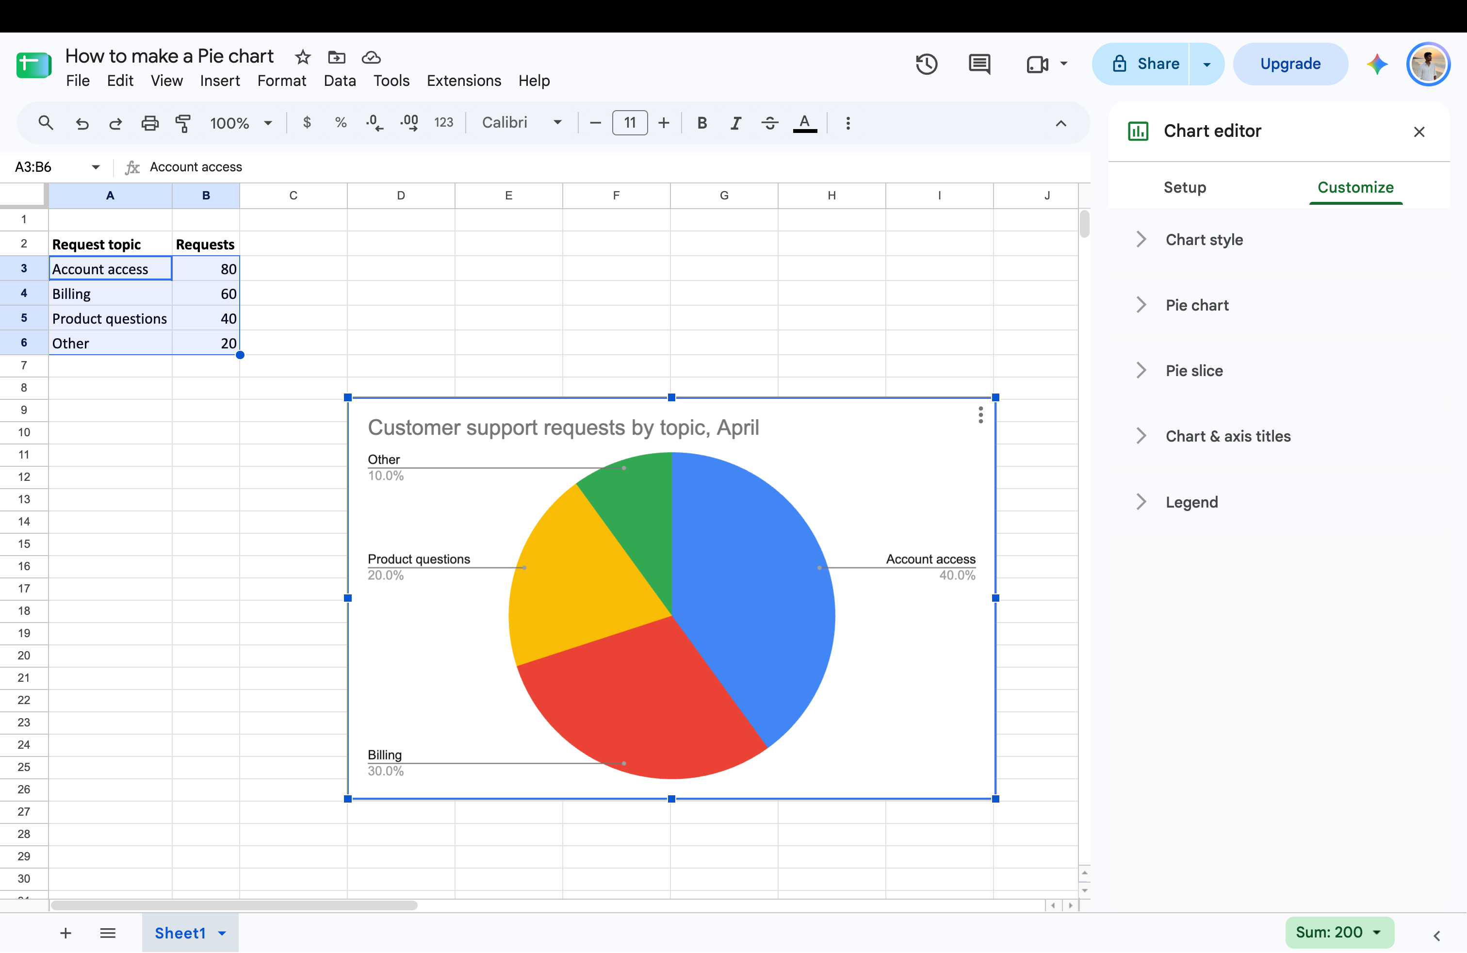Close the Chart editor panel
This screenshot has width=1467, height=953.
(x=1419, y=131)
